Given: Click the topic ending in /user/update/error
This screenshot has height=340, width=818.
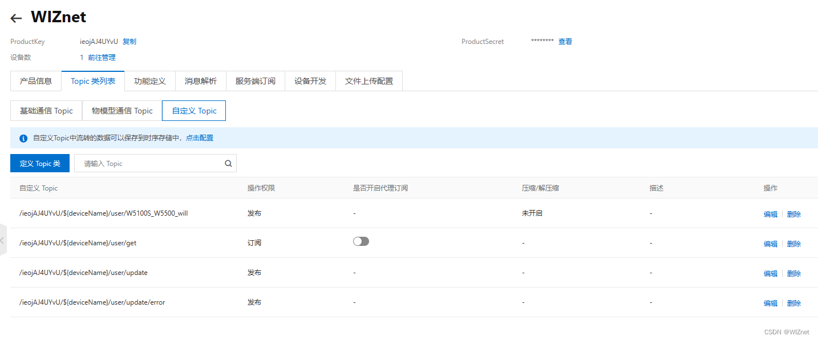Looking at the screenshot, I should (x=92, y=302).
